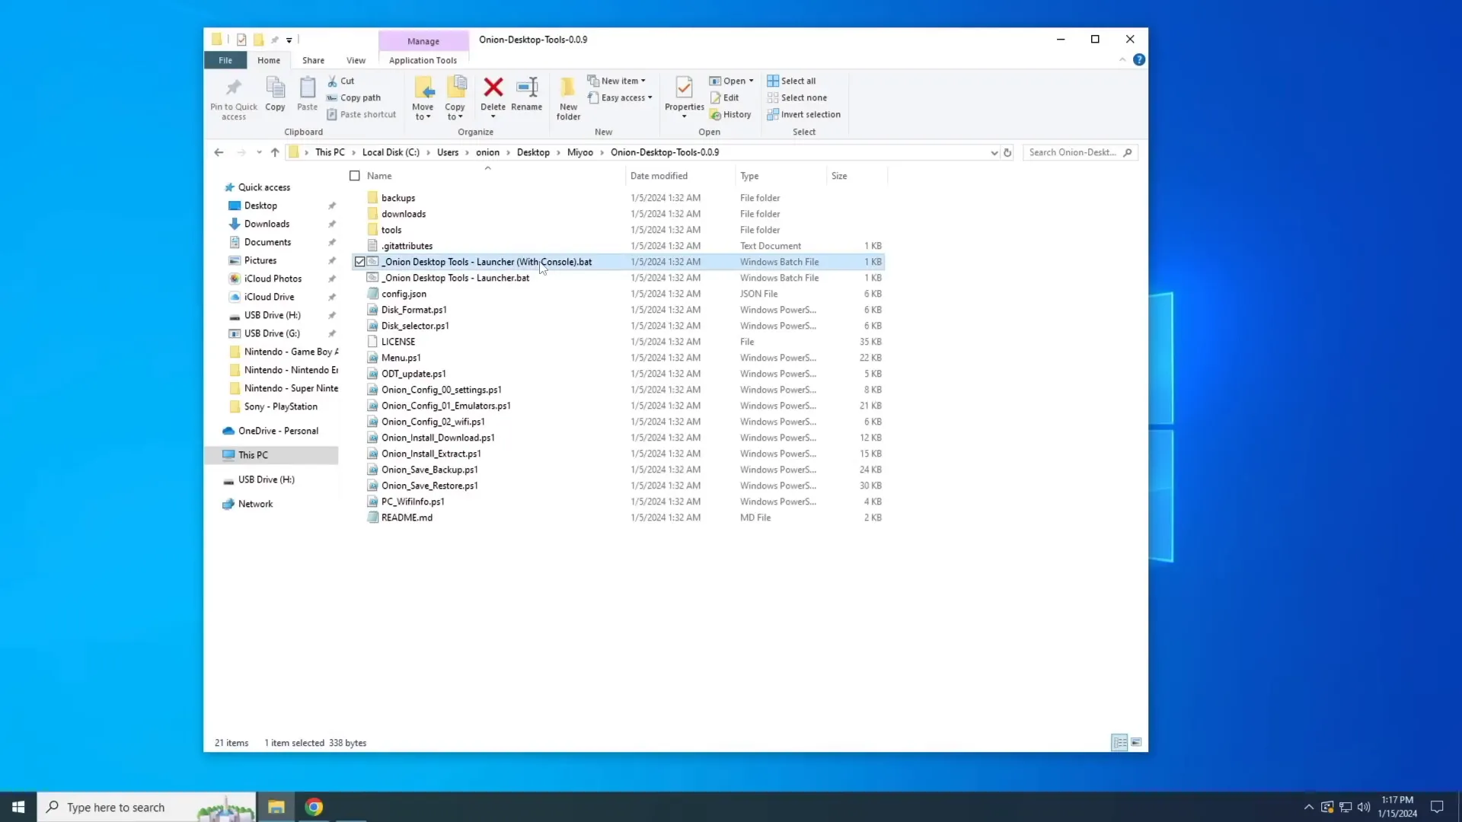Switch to the Home ribbon tab
The height and width of the screenshot is (822, 1462).
[x=269, y=60]
